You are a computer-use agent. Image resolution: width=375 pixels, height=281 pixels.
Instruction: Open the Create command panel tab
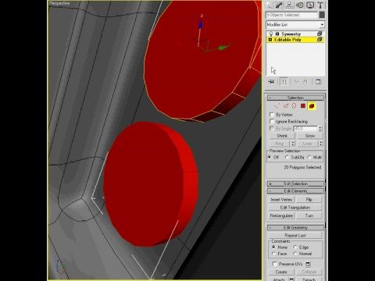pyautogui.click(x=270, y=5)
